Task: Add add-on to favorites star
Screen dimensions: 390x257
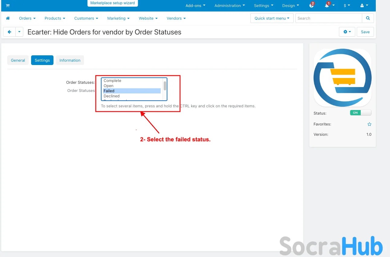Action: click(369, 124)
